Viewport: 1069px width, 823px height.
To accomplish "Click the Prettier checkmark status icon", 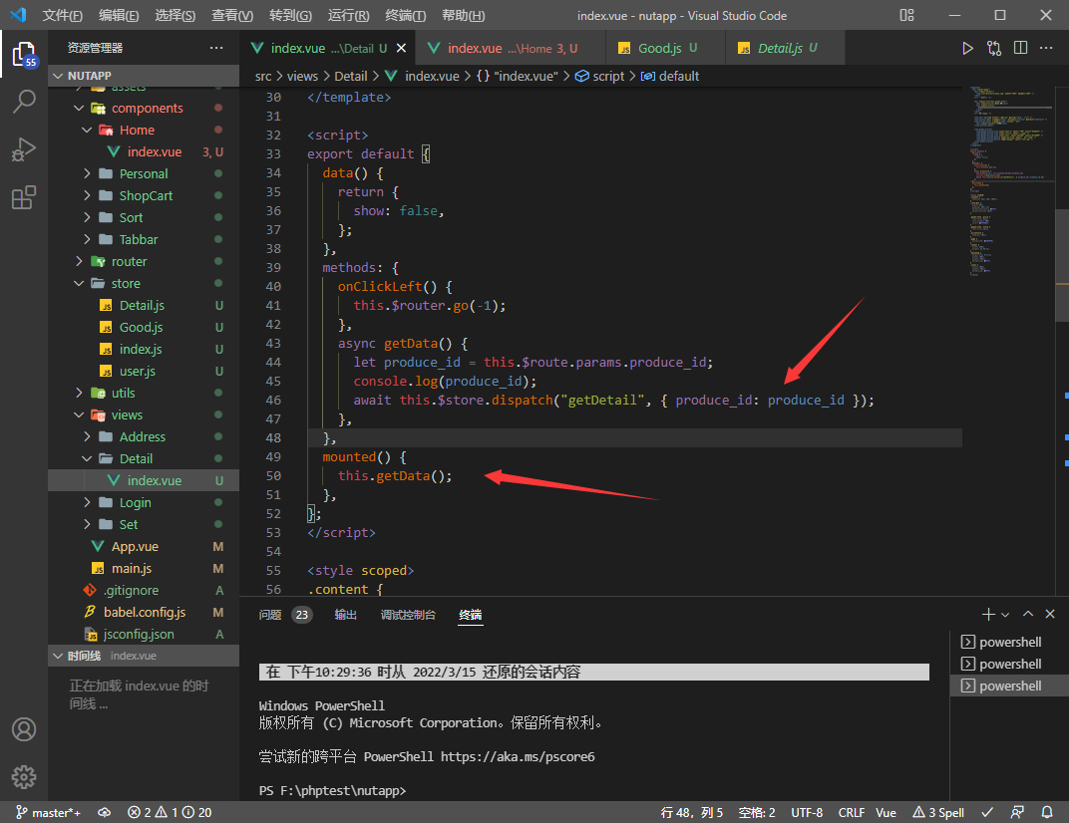I will tap(987, 812).
